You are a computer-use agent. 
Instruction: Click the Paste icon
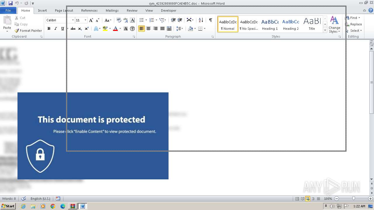point(7,20)
